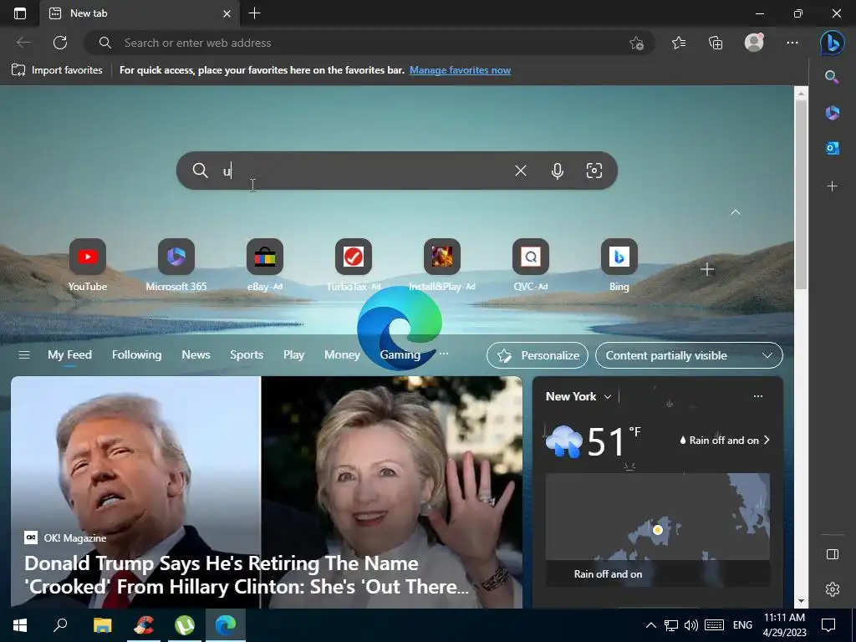Switch to the Play tab
The width and height of the screenshot is (856, 642).
coord(293,354)
